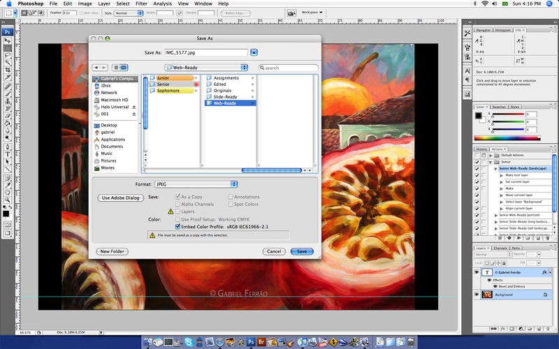Uncheck Embed Color Profile checkbox
The width and height of the screenshot is (559, 349).
[177, 226]
